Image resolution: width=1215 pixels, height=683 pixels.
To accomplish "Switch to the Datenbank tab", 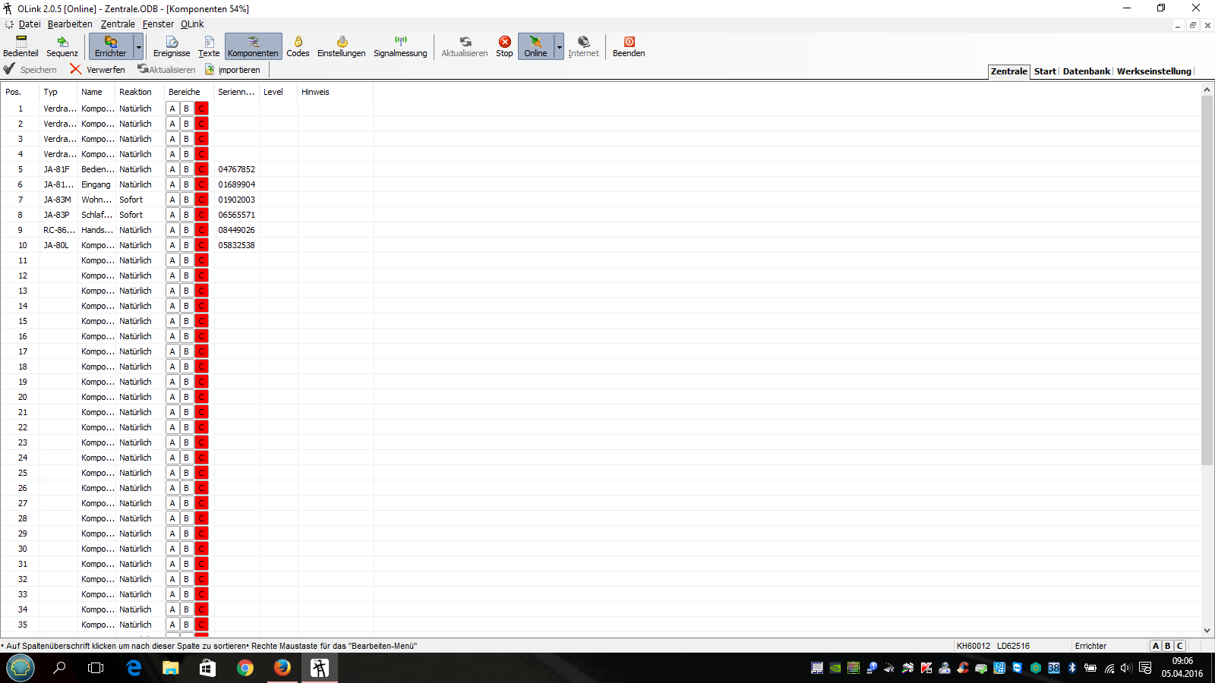I will pyautogui.click(x=1086, y=71).
